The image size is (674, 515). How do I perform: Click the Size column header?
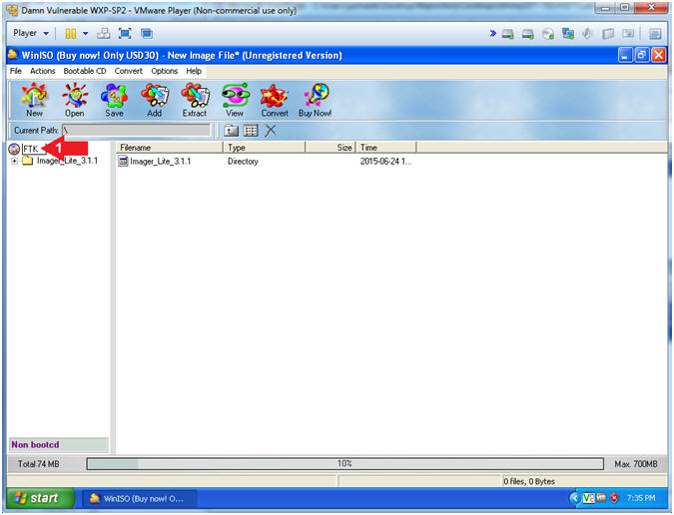(x=331, y=148)
